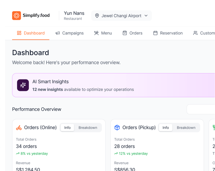The height and width of the screenshot is (171, 215).
Task: Open the Customers tab
Action: 204,33
